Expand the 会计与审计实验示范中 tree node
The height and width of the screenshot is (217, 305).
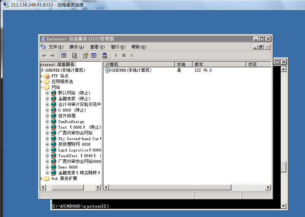click(x=47, y=104)
